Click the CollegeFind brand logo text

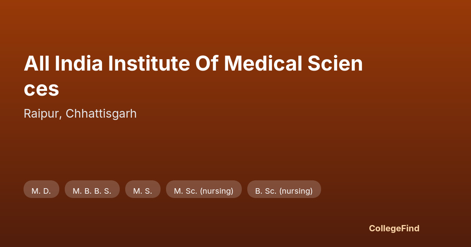click(394, 228)
